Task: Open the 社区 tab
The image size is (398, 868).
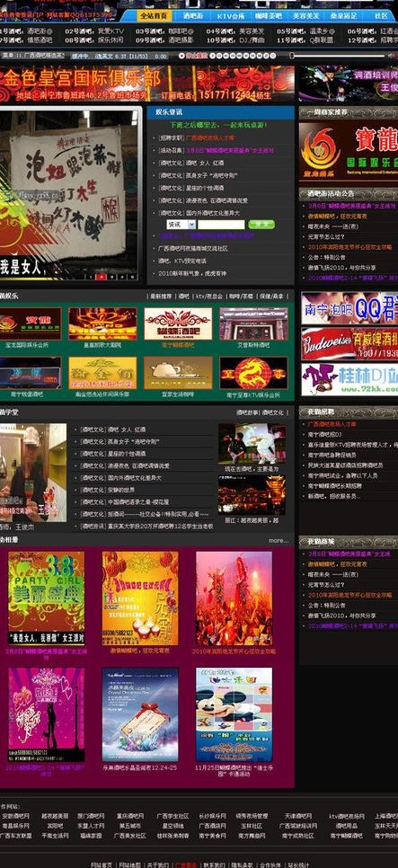Action: 382,16
